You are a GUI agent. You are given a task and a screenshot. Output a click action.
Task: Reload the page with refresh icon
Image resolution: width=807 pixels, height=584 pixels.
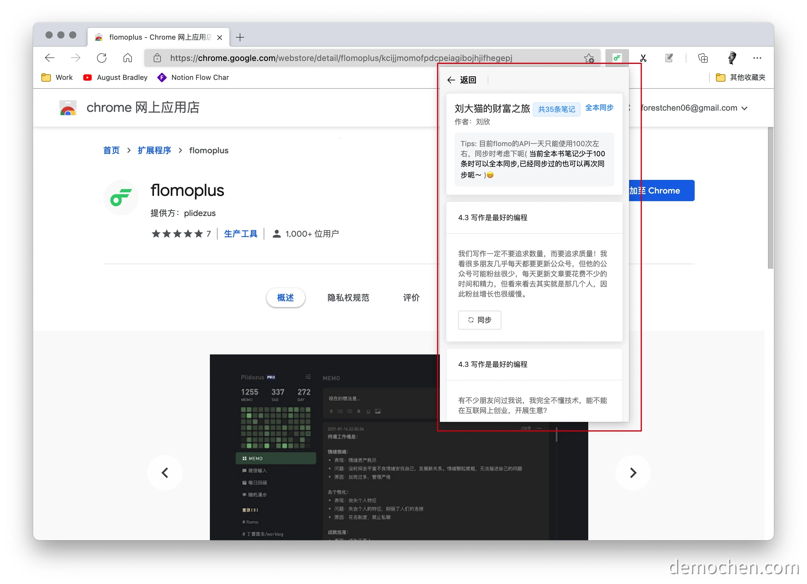point(101,58)
